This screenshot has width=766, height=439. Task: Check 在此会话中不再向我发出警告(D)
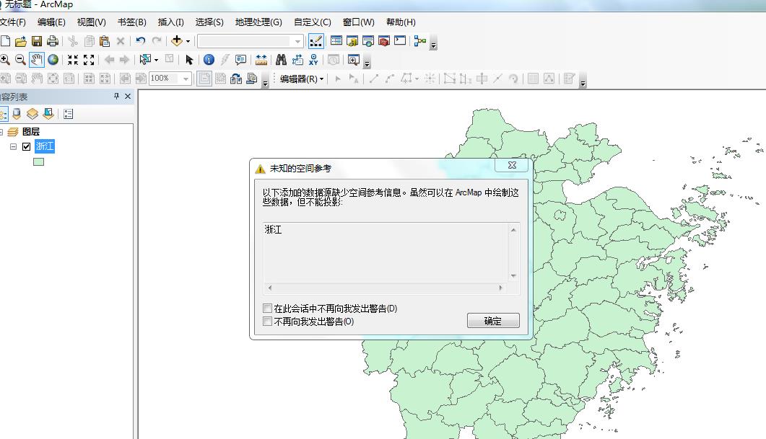click(x=267, y=308)
